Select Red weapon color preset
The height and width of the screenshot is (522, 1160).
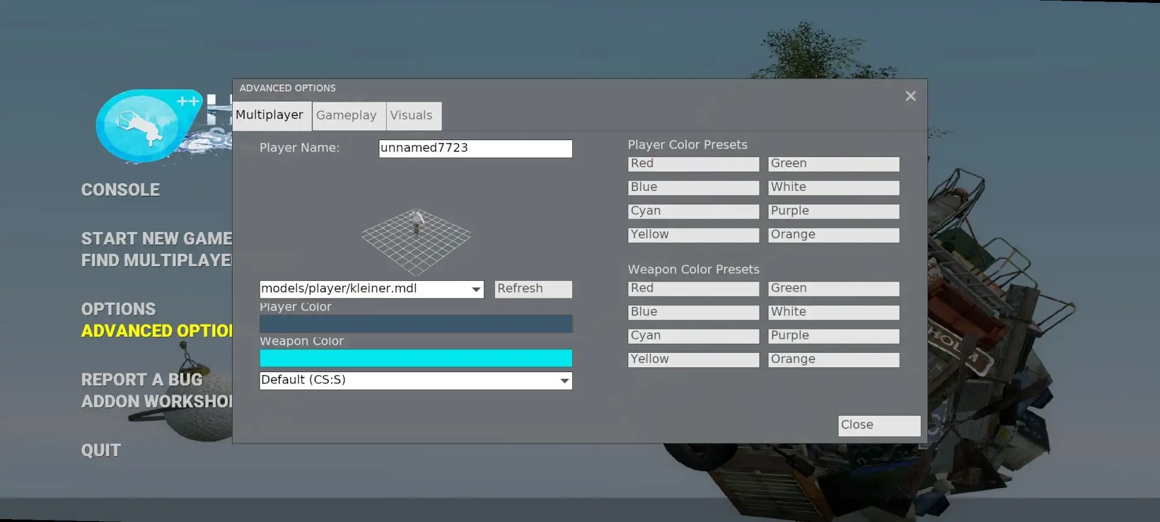(x=694, y=289)
